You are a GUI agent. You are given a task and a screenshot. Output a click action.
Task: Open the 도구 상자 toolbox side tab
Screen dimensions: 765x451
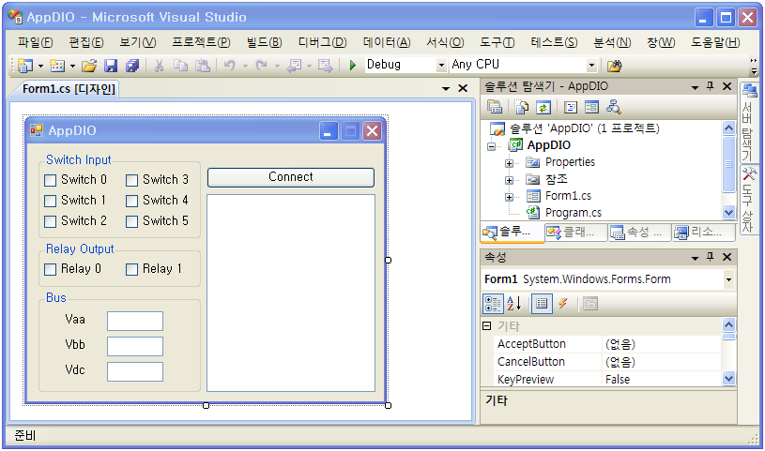click(x=748, y=201)
